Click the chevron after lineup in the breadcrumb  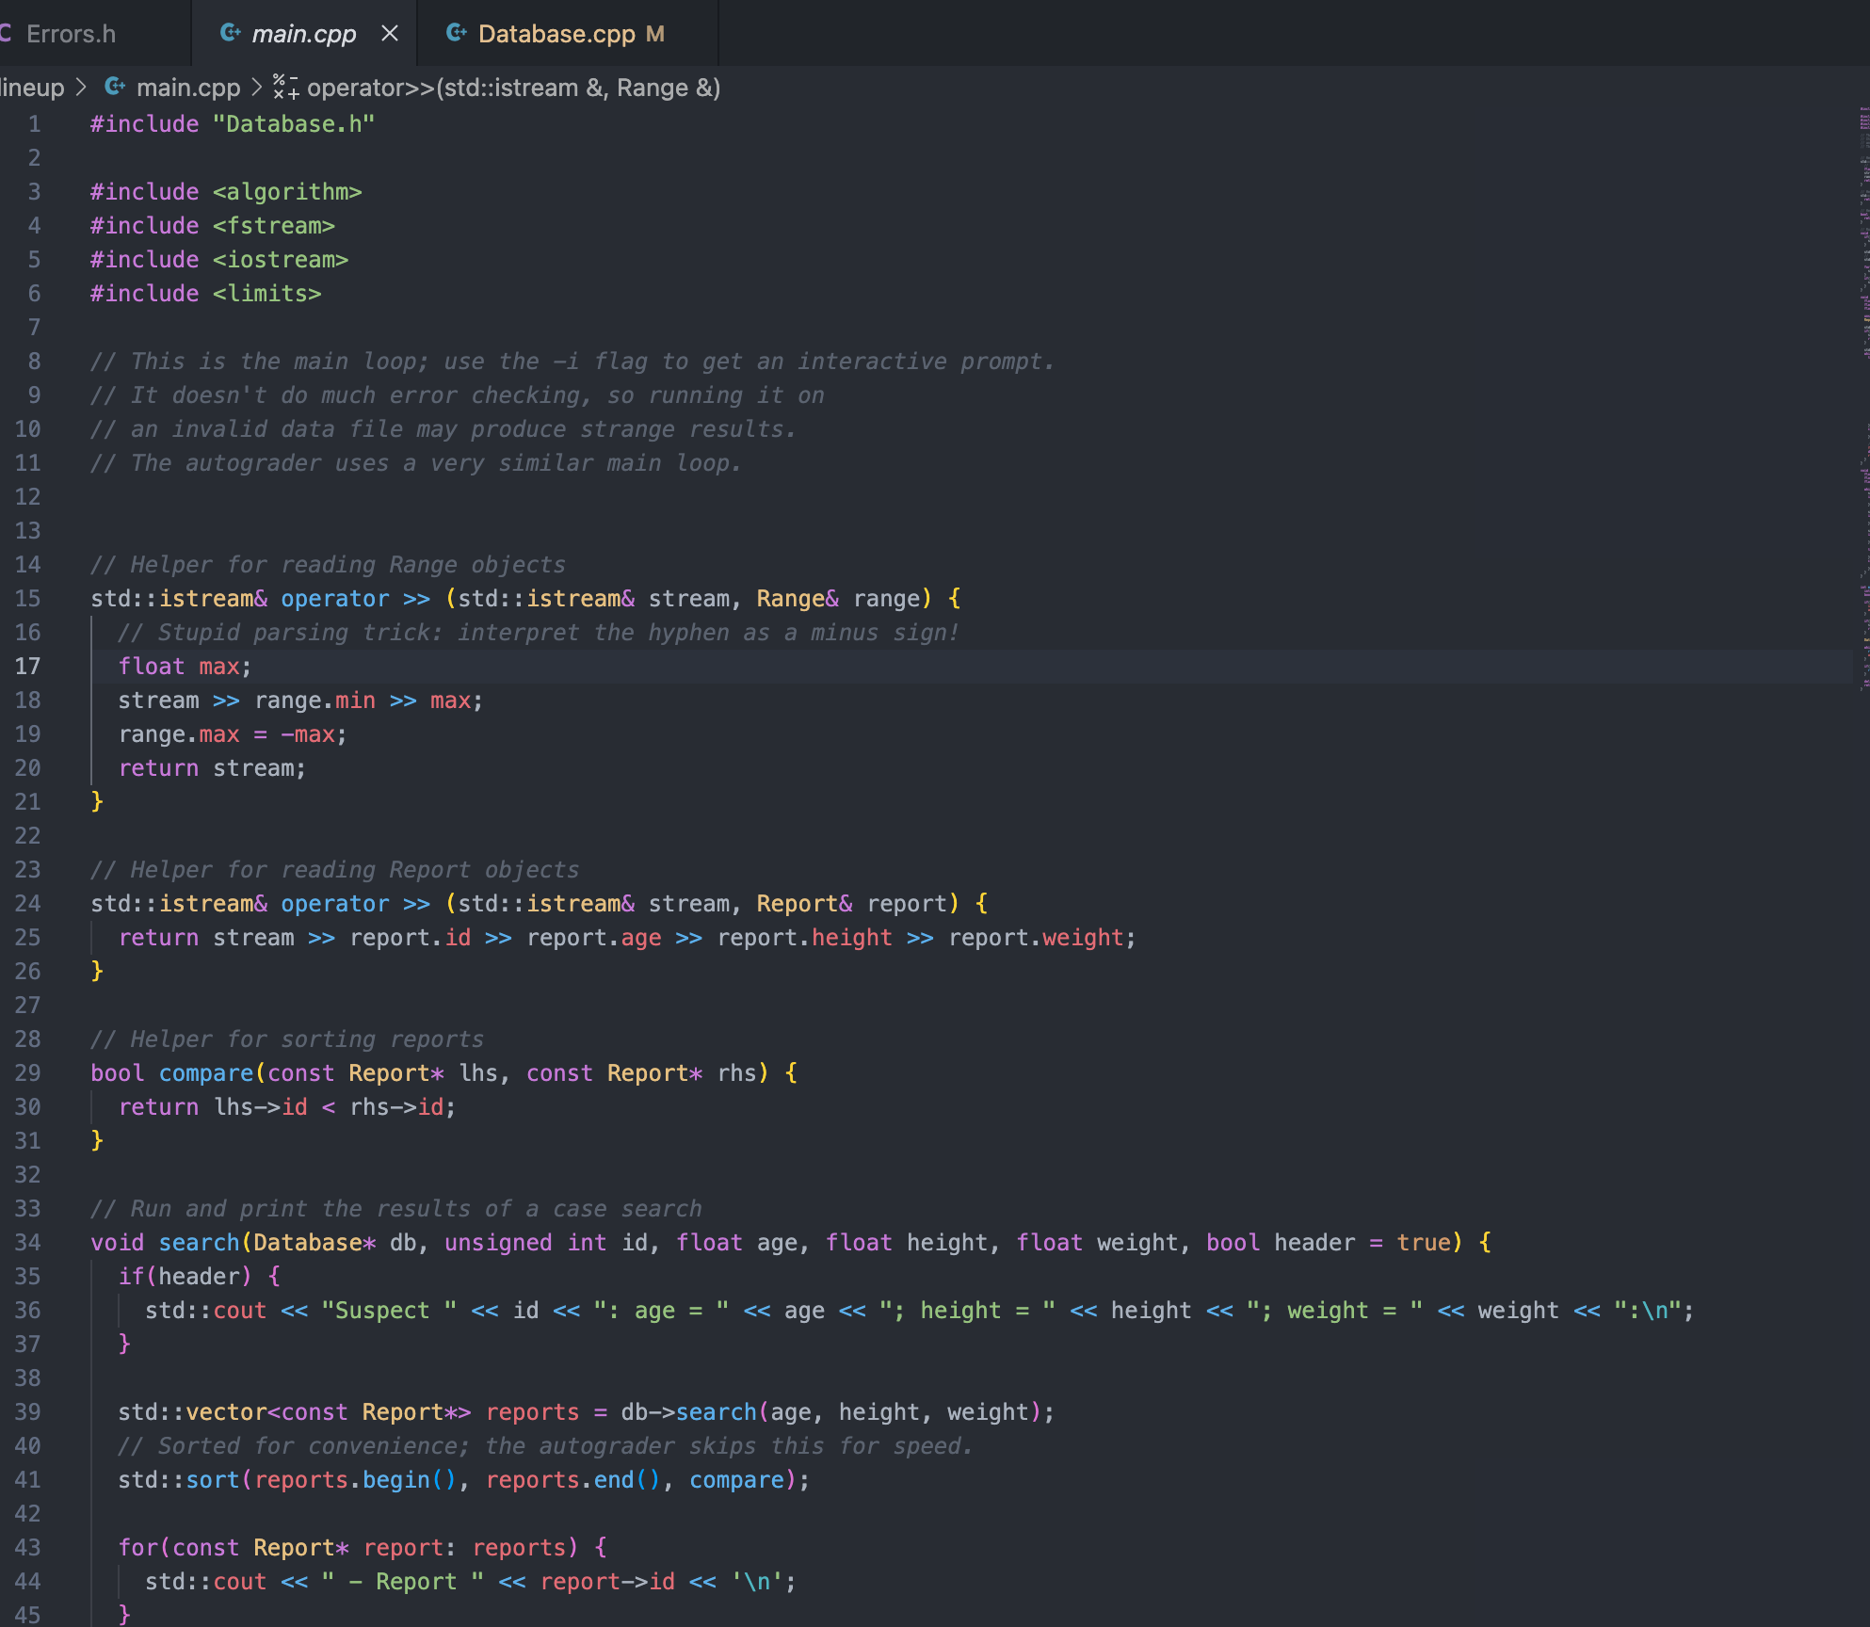tap(81, 87)
